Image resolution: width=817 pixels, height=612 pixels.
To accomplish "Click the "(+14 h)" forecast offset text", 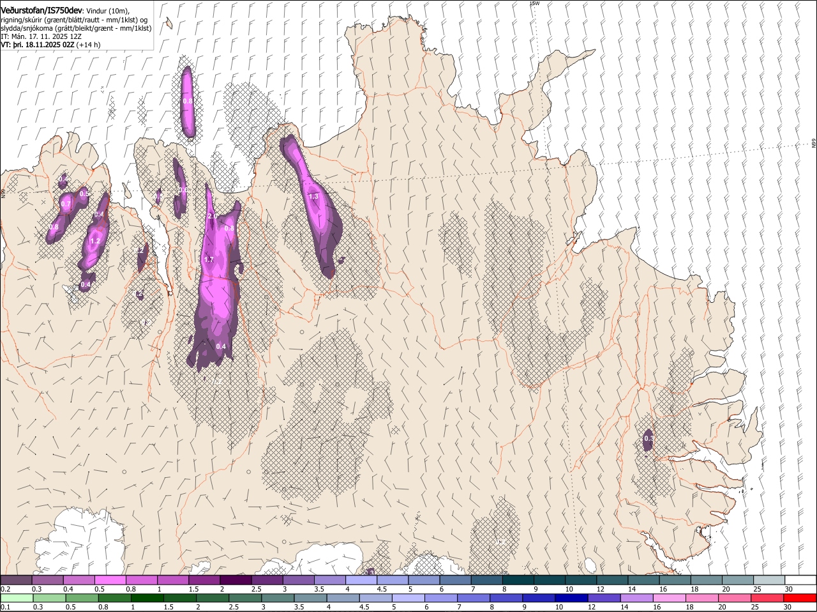I will click(88, 45).
